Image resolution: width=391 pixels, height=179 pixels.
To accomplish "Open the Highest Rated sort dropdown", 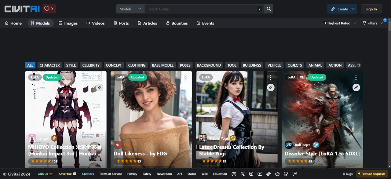I will pyautogui.click(x=339, y=23).
